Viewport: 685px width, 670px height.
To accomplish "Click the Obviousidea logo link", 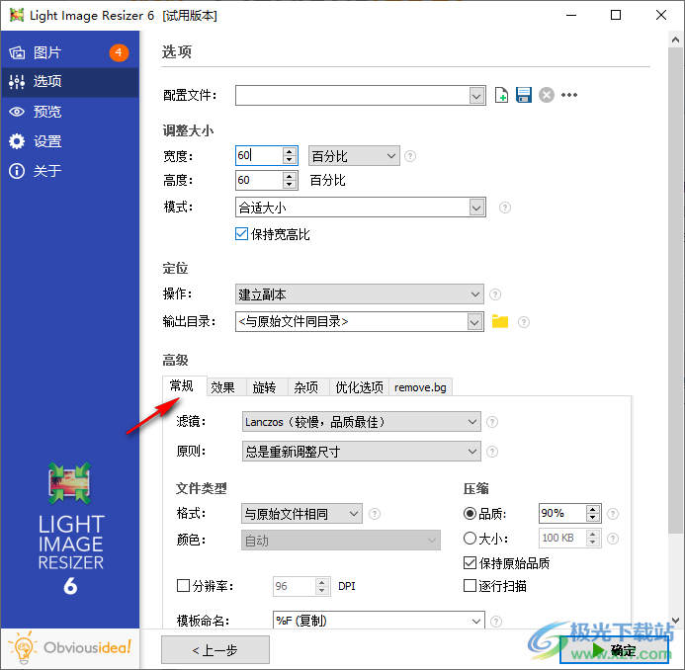I will coord(70,648).
